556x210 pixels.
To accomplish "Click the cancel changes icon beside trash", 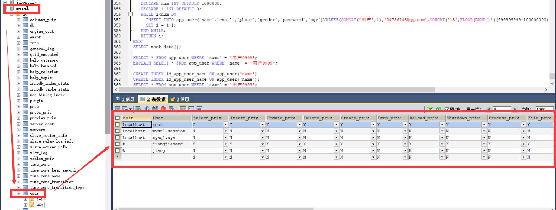I will [171, 108].
